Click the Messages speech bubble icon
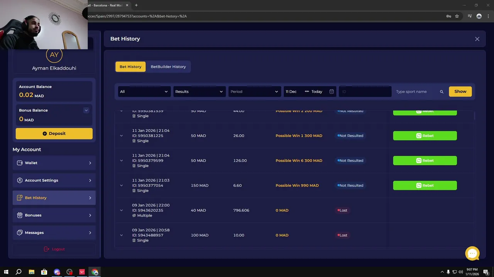Image resolution: width=494 pixels, height=277 pixels. pyautogui.click(x=20, y=233)
